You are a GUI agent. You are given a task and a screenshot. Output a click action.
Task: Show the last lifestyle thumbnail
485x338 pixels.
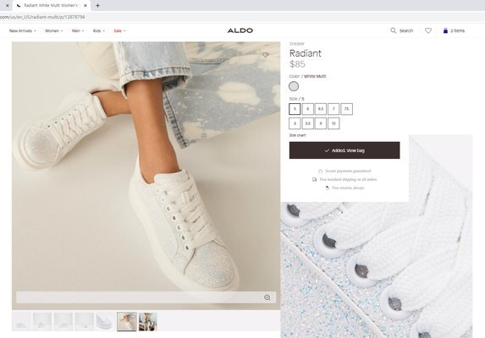[148, 322]
